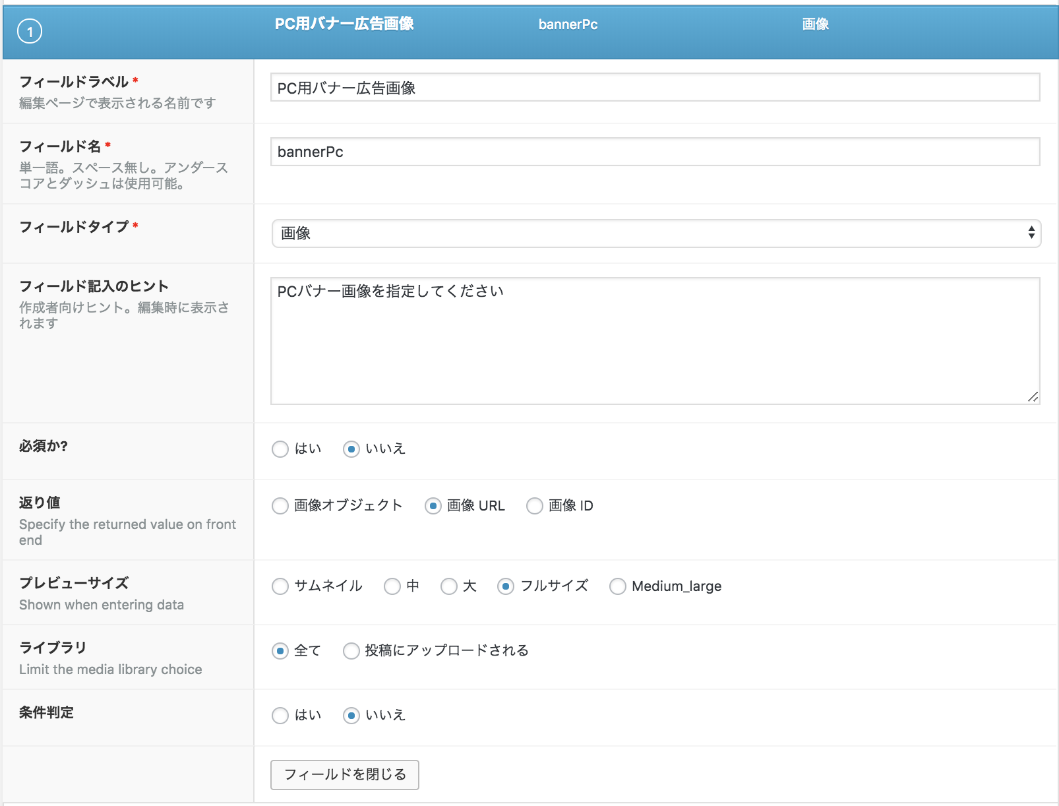Open the フィールドタイプ dropdown showing 画像
1059x806 pixels.
[x=656, y=233]
